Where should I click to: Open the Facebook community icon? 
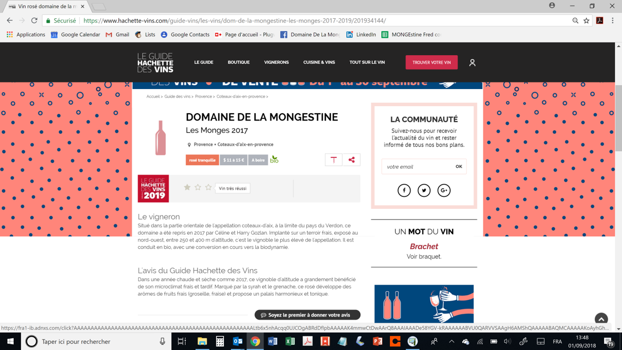404,190
